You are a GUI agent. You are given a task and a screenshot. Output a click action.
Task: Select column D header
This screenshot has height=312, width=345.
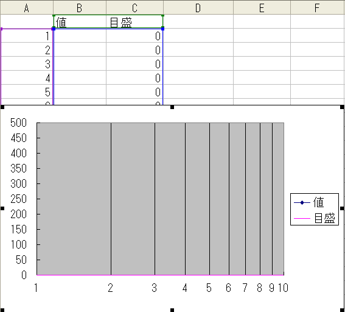tap(198, 8)
